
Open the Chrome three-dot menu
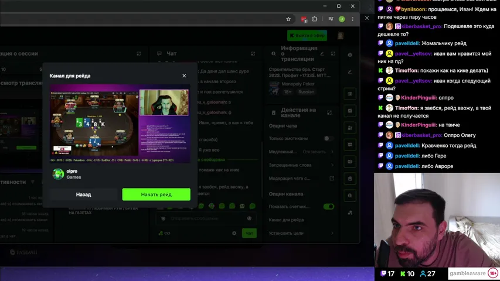[x=353, y=19]
